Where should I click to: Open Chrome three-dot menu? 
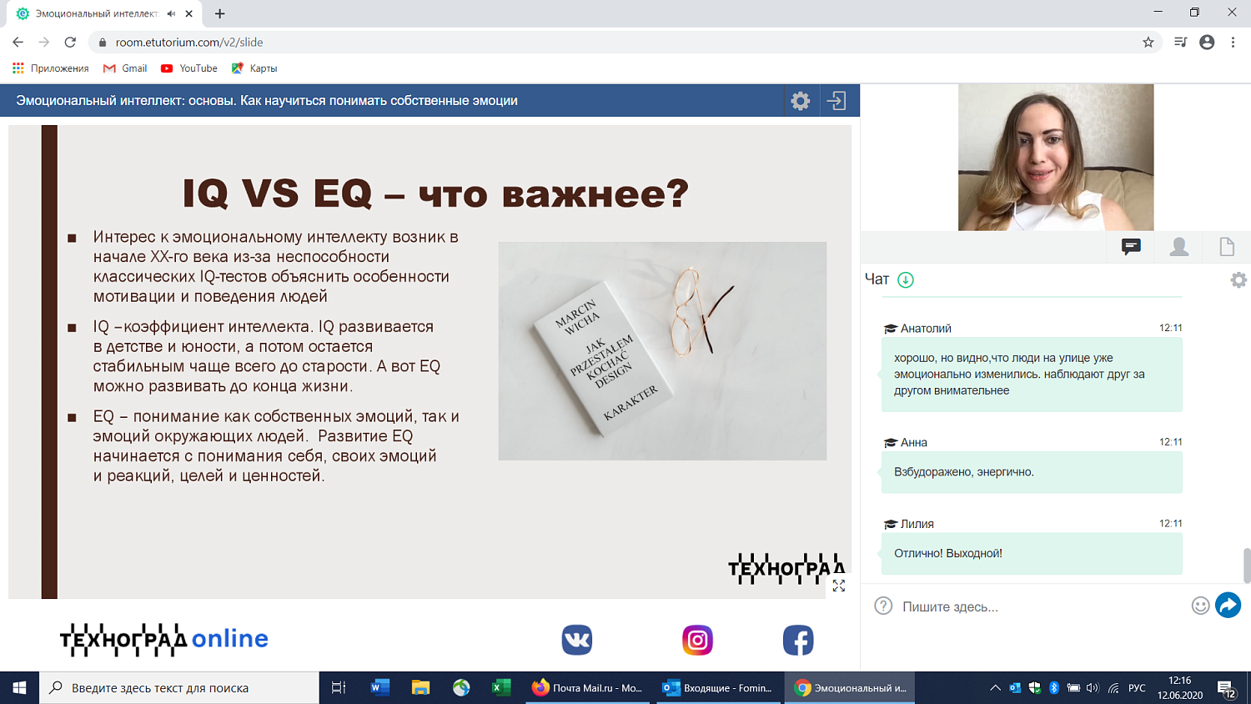(1233, 42)
